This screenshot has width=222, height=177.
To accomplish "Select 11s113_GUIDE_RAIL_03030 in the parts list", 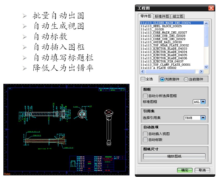I will (161, 42).
